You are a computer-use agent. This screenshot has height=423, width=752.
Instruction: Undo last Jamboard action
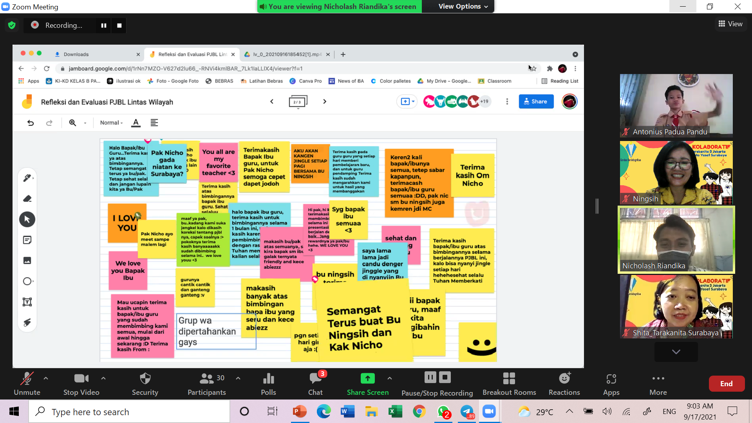[31, 123]
